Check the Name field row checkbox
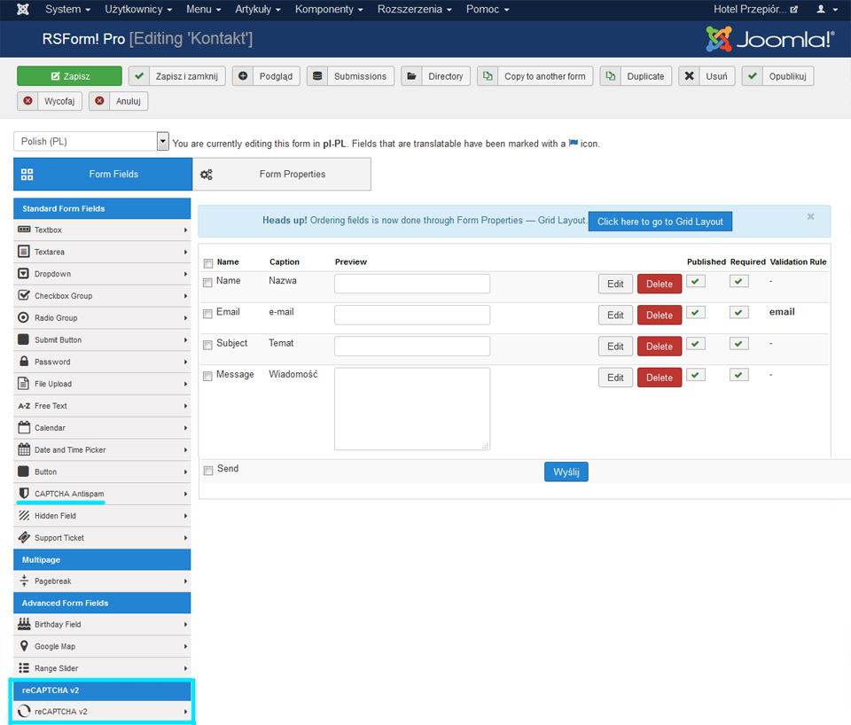Image resolution: width=851 pixels, height=725 pixels. pos(207,282)
